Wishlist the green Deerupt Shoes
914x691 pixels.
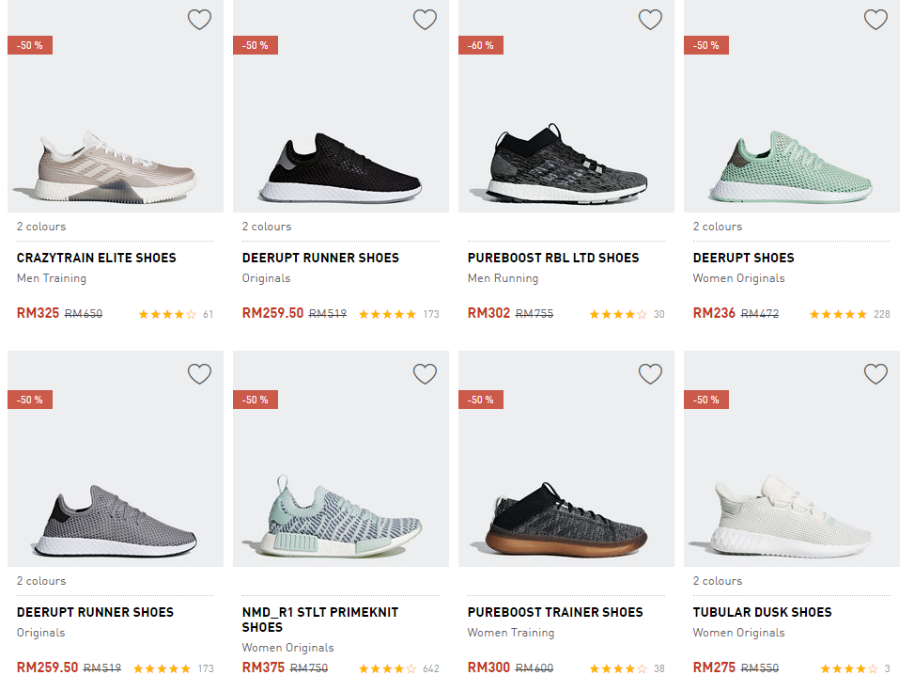click(x=875, y=20)
